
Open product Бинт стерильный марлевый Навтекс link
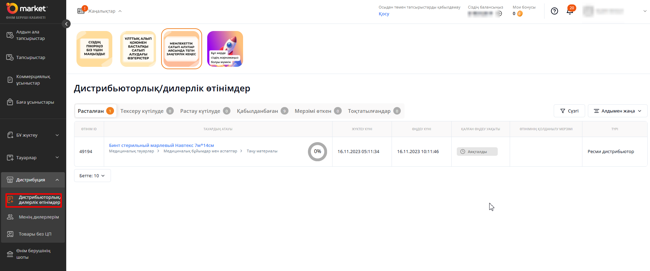pyautogui.click(x=161, y=145)
